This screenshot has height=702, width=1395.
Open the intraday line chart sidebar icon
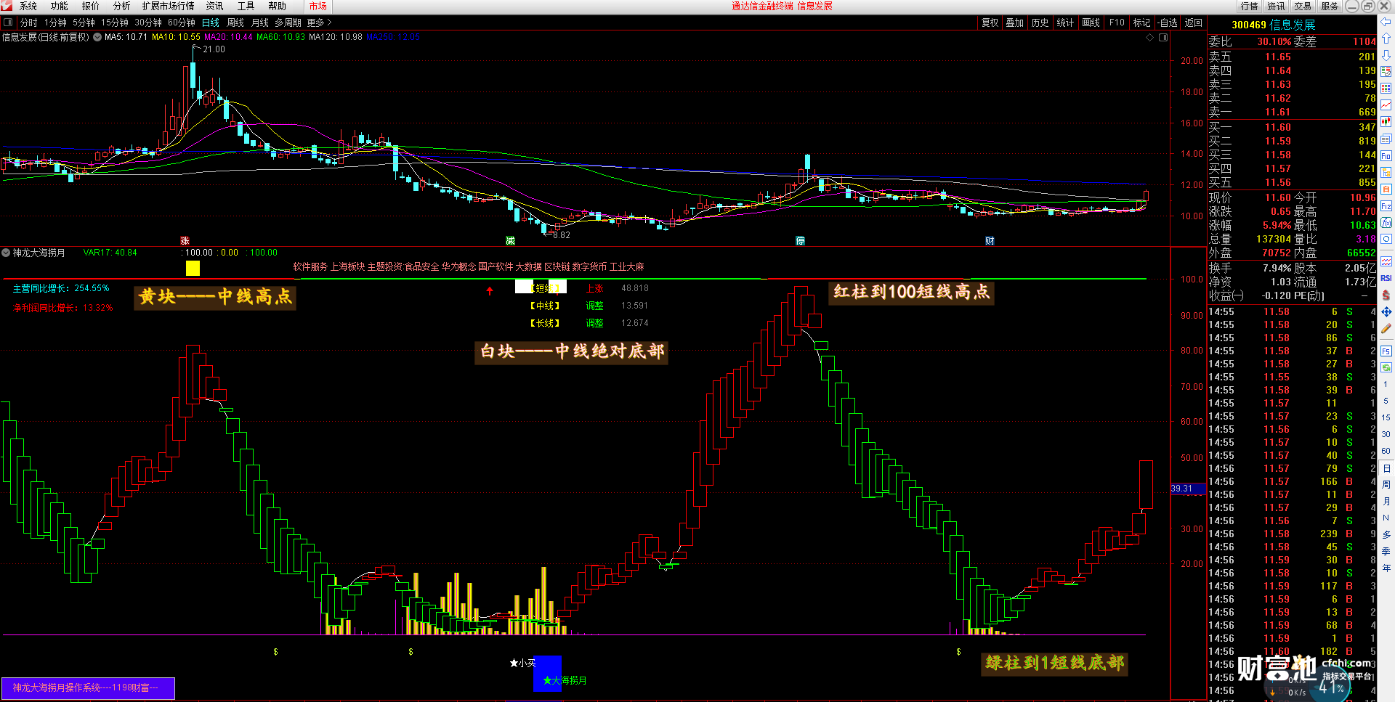(1386, 105)
